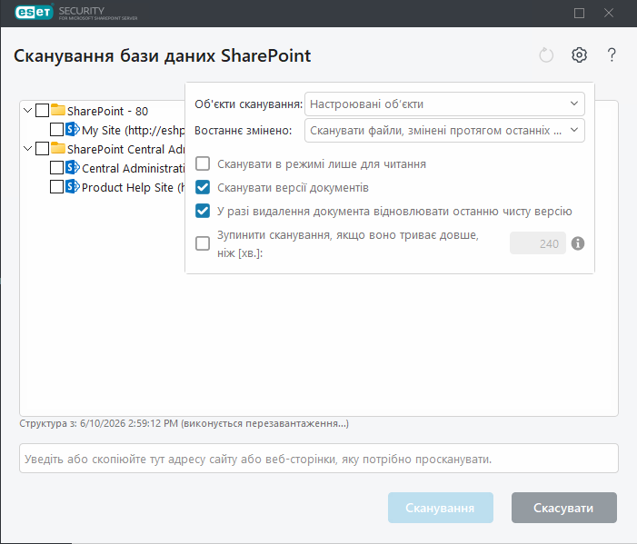
Task: Enable Зупинити сканування time limit checkbox
Action: click(x=203, y=243)
